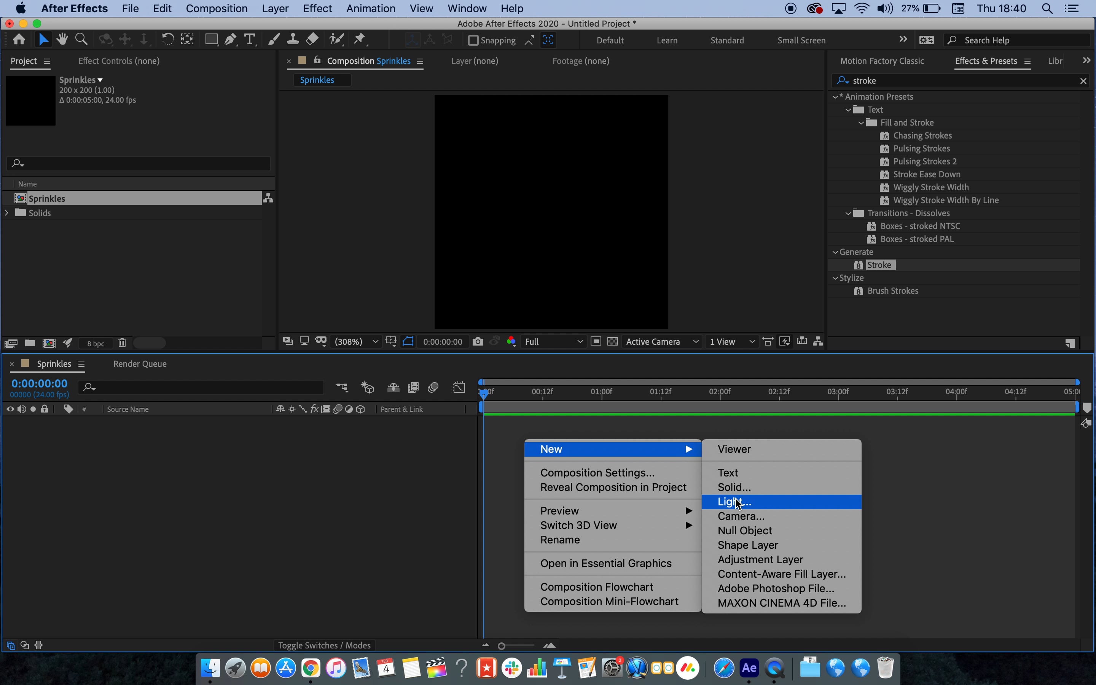Expand the Solids folder in Project
This screenshot has width=1096, height=685.
(x=6, y=213)
